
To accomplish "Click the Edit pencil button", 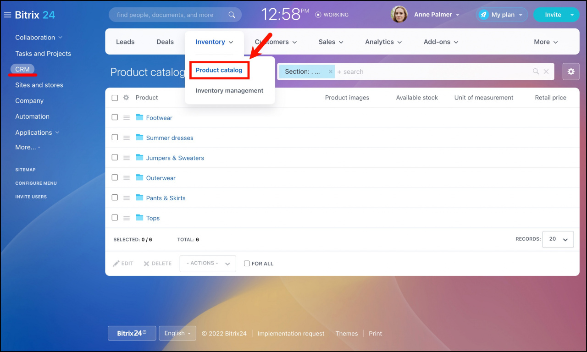I will (x=123, y=264).
